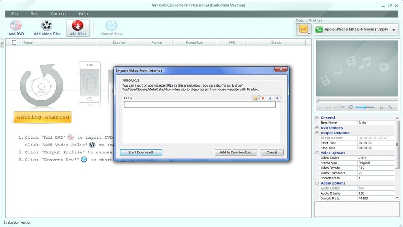The image size is (403, 227).
Task: Click the red X delete URL icon
Action: (263, 98)
